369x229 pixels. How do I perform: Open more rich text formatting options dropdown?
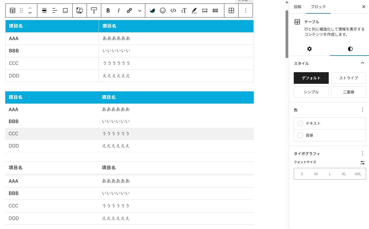(139, 10)
